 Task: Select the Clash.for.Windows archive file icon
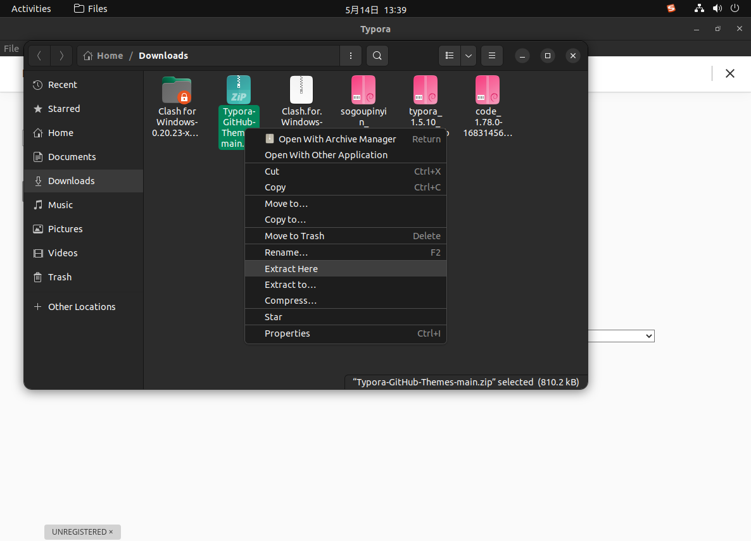[x=301, y=90]
